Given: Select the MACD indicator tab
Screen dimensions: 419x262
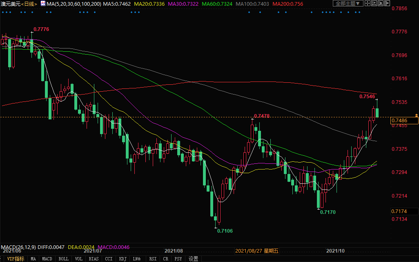Looking at the screenshot, I should coord(47,259).
